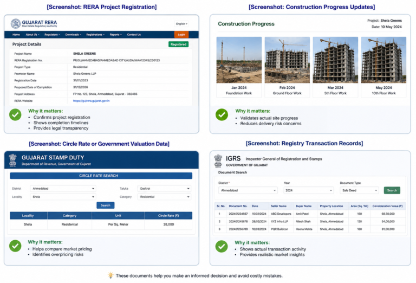This screenshot has width=416, height=283.
Task: Click green checkmark under Construction Progress panel
Action: [x=222, y=115]
